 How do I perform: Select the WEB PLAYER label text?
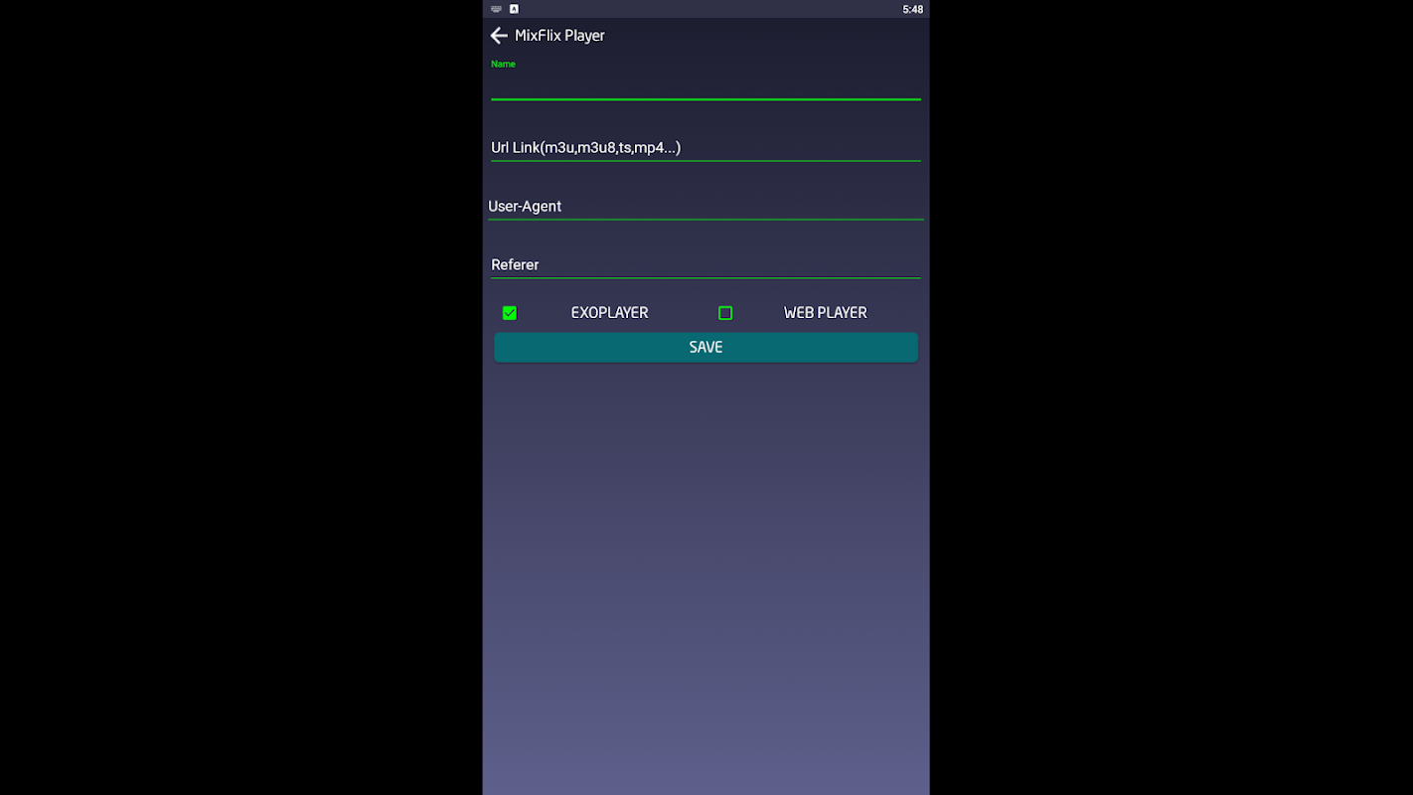825,313
